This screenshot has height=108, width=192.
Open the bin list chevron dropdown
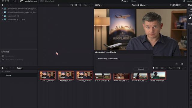[6, 68]
